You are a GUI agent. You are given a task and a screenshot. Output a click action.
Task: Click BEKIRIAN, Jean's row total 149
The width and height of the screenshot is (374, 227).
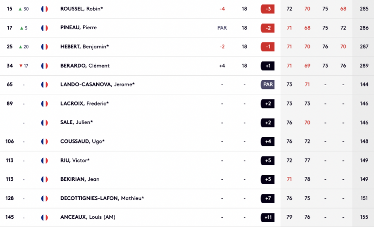[364, 179]
